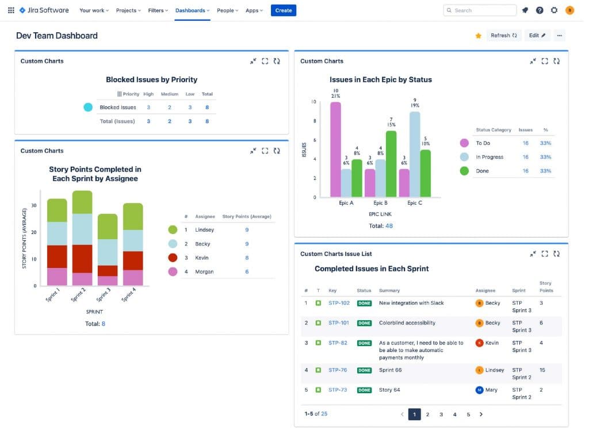
Task: Click Becky's avatar in the STP-102 row
Action: point(479,303)
